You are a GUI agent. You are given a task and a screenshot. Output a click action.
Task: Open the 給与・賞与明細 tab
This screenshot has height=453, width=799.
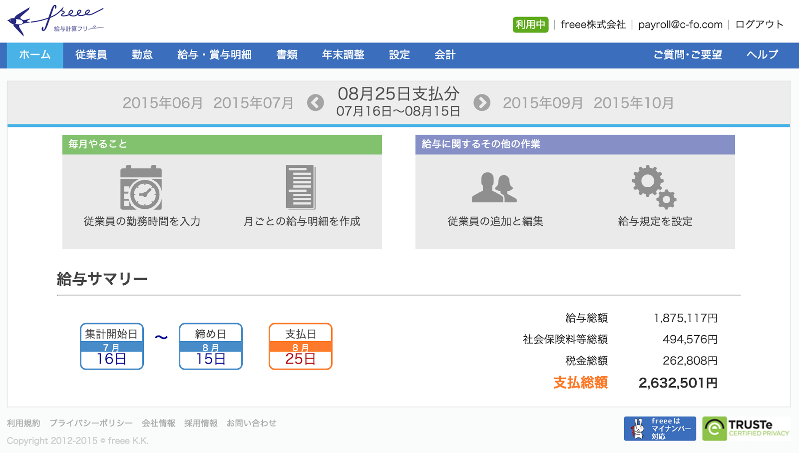[214, 55]
